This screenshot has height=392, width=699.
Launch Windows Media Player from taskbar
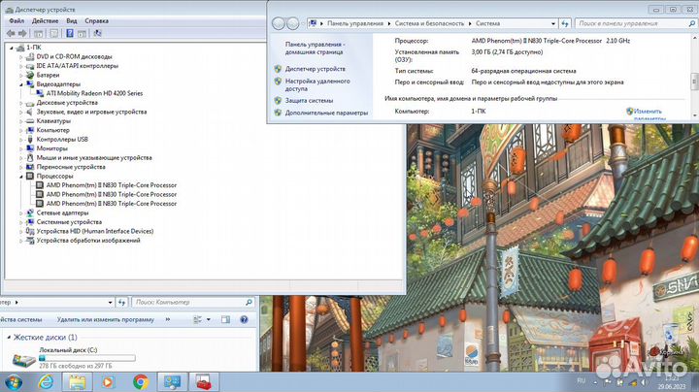(x=109, y=380)
